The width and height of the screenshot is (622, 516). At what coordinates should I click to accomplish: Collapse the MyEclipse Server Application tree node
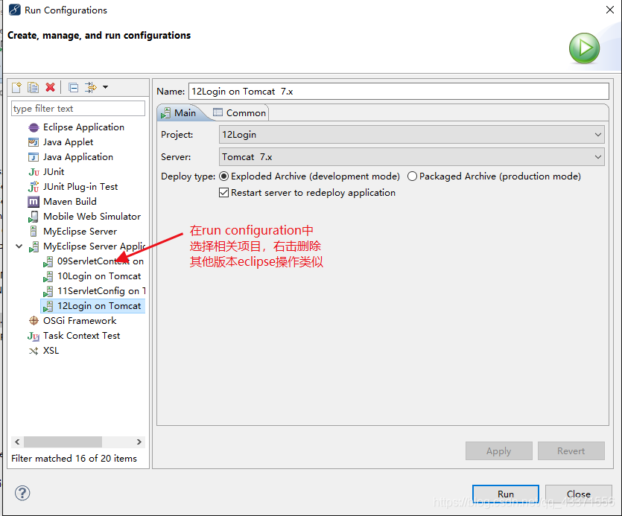[19, 246]
